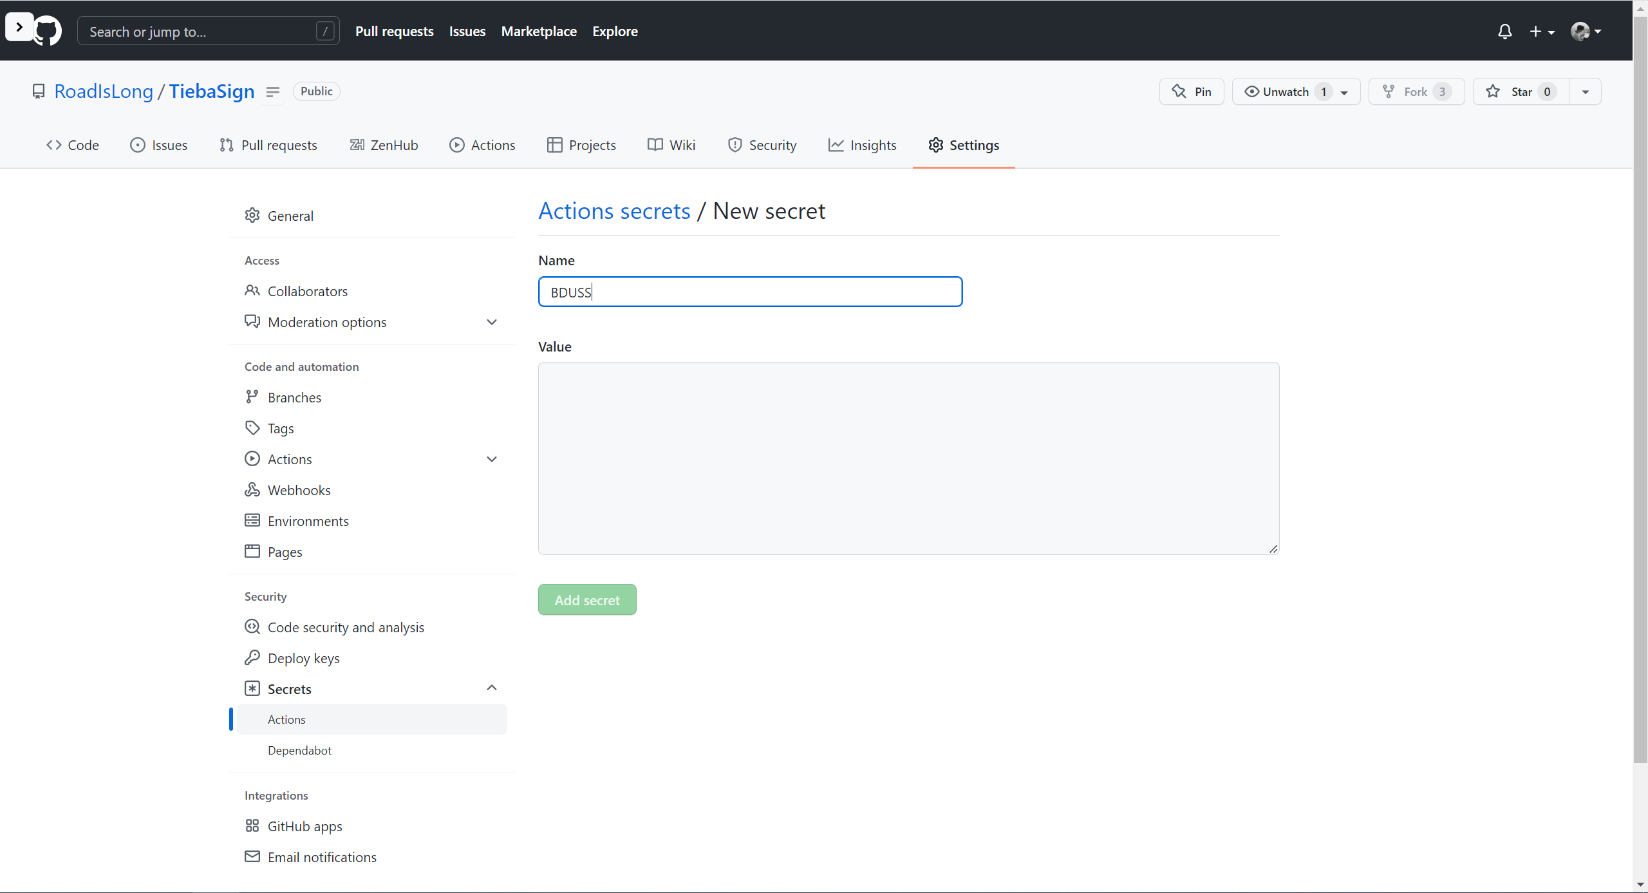Open Webhooks settings in sidebar
Screen dimensions: 1648x893
point(299,490)
